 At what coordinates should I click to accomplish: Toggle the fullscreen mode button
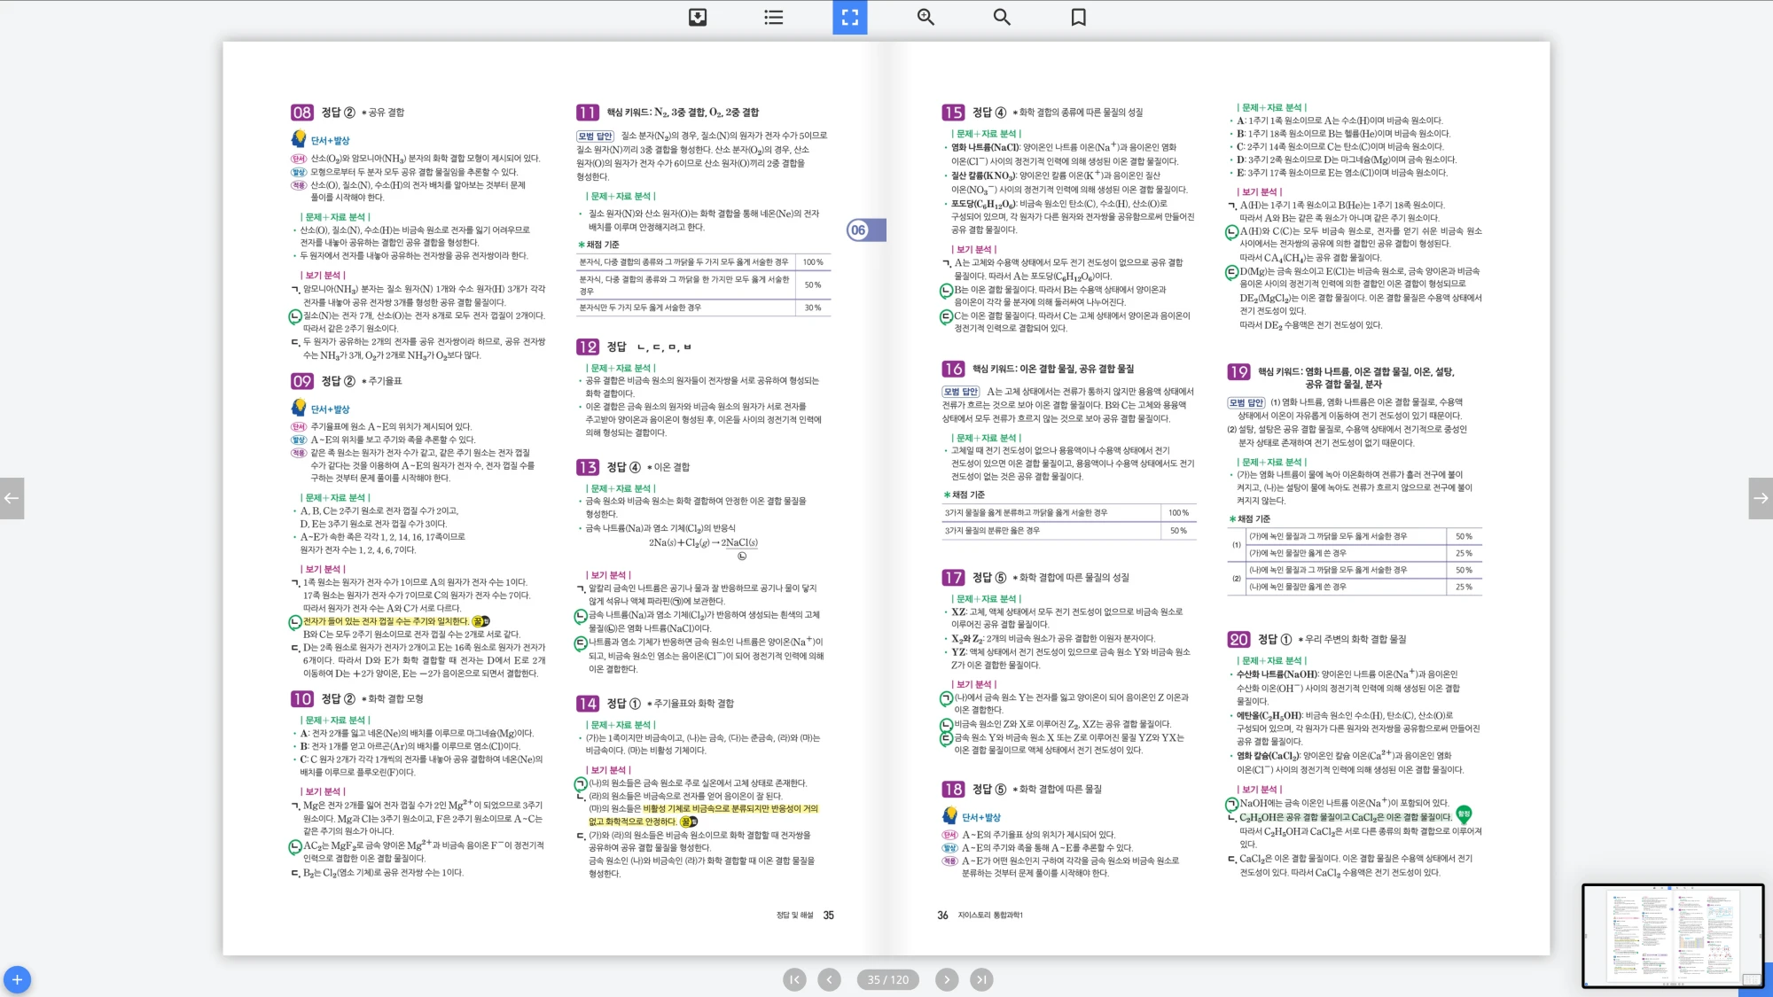click(x=849, y=17)
